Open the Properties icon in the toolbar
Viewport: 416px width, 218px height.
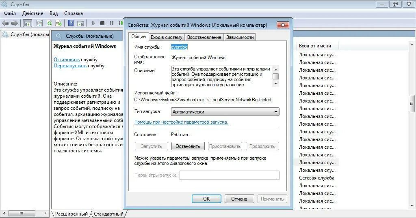pos(39,23)
